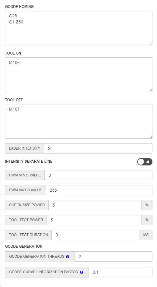Toggle the Intensity Separate Line switch
This screenshot has height=287, width=157.
(x=145, y=162)
